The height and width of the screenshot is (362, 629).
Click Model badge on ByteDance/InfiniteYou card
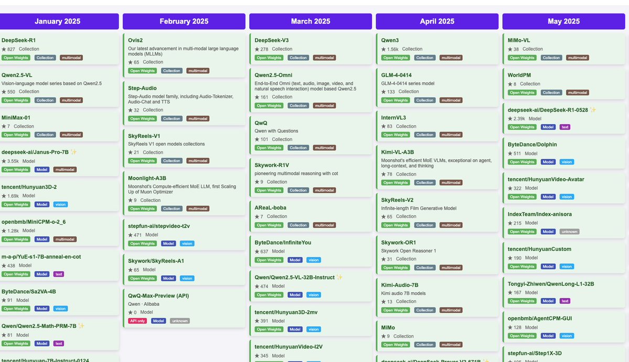(295, 260)
